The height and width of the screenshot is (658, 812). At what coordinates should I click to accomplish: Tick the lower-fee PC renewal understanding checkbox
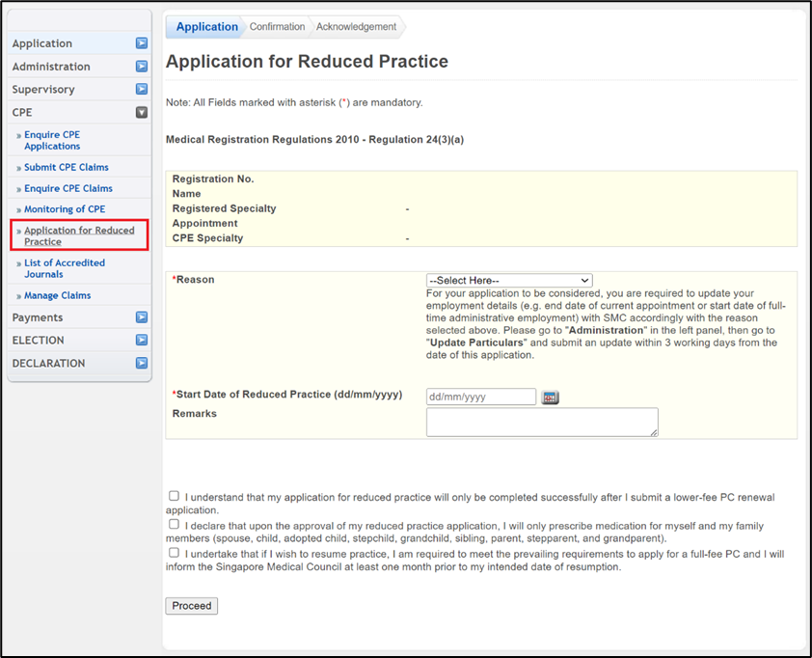(x=174, y=496)
